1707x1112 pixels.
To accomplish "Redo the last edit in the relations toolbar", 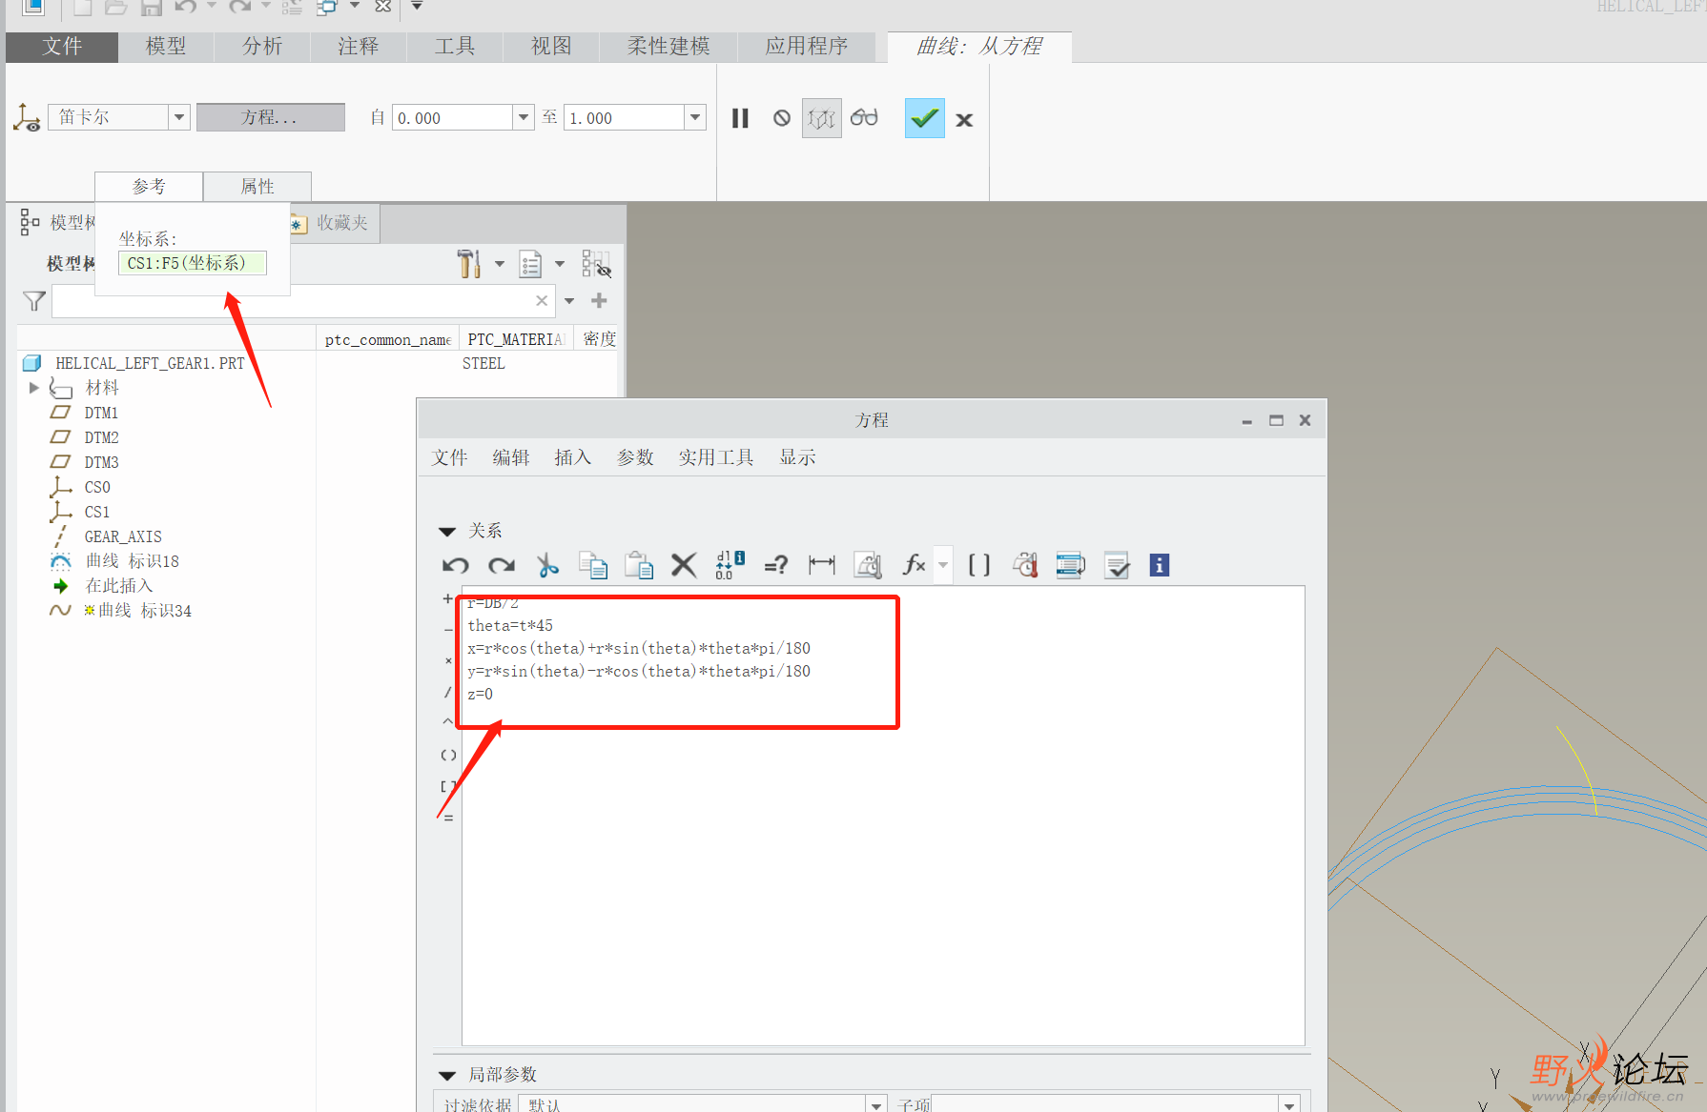I will pos(502,565).
